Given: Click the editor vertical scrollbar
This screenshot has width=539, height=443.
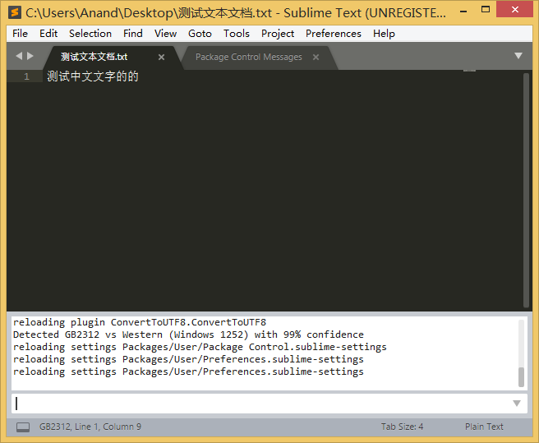Looking at the screenshot, I should 526,190.
